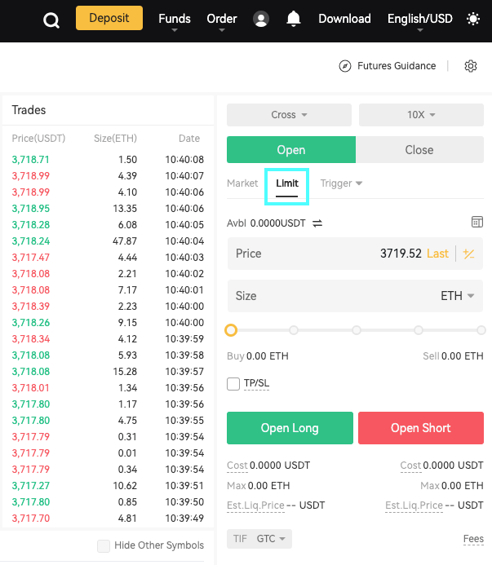This screenshot has height=565, width=492.
Task: Select the Market order tab
Action: pos(242,183)
